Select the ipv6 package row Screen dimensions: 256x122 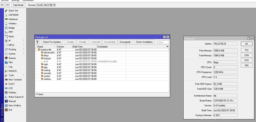pyautogui.click(x=46, y=61)
